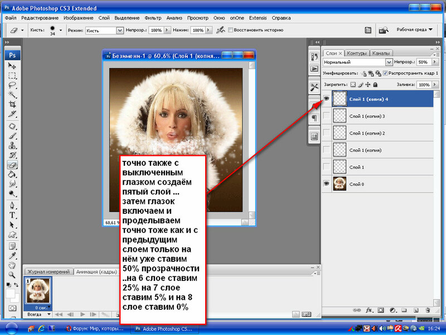Image resolution: width=446 pixels, height=335 pixels.
Task: Set the foreground color swatch
Action: coord(9,293)
